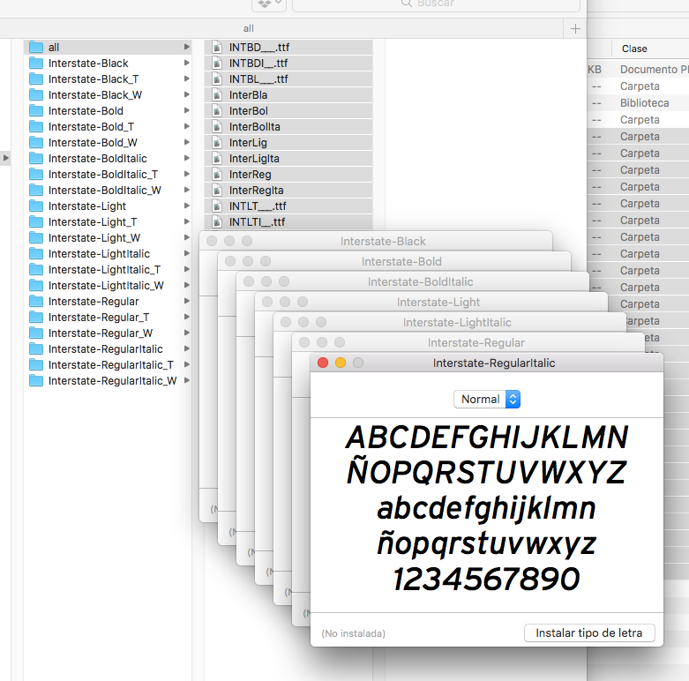The height and width of the screenshot is (681, 689).
Task: Select the Interstate-BoldItalic_W folder name
Action: point(105,190)
